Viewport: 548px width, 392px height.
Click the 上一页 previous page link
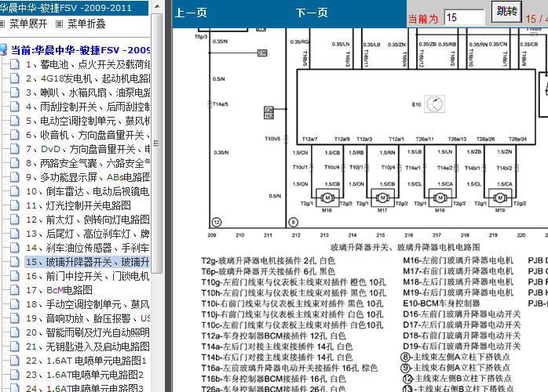(x=191, y=13)
